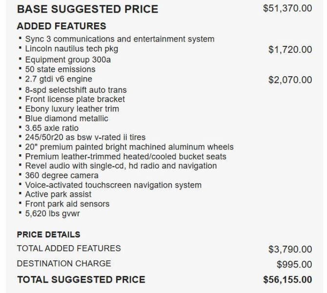
Task: Click the 5,620 lbs gvwr entry
Action: click(52, 214)
